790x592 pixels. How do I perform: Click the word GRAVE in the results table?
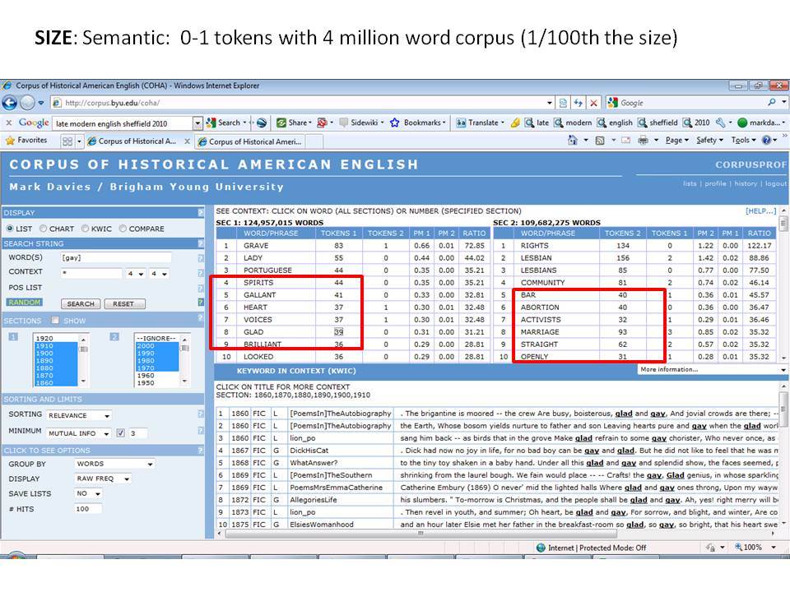(x=256, y=246)
